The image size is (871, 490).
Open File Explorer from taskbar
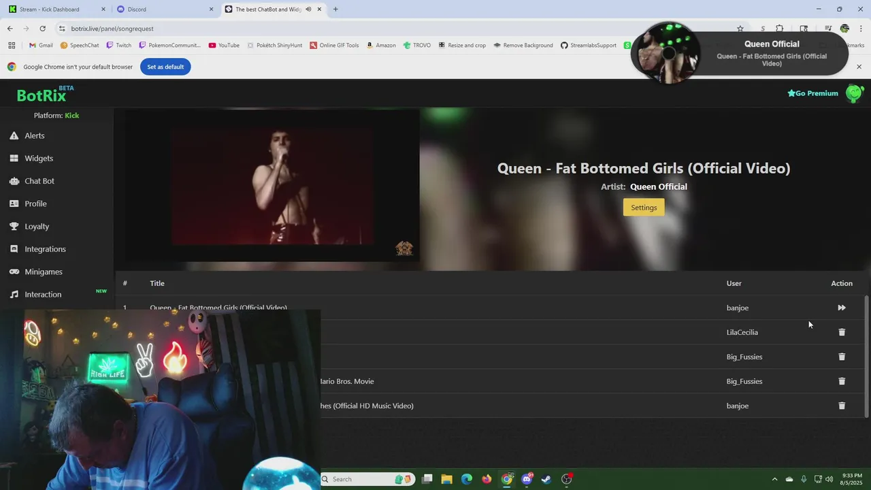(447, 479)
